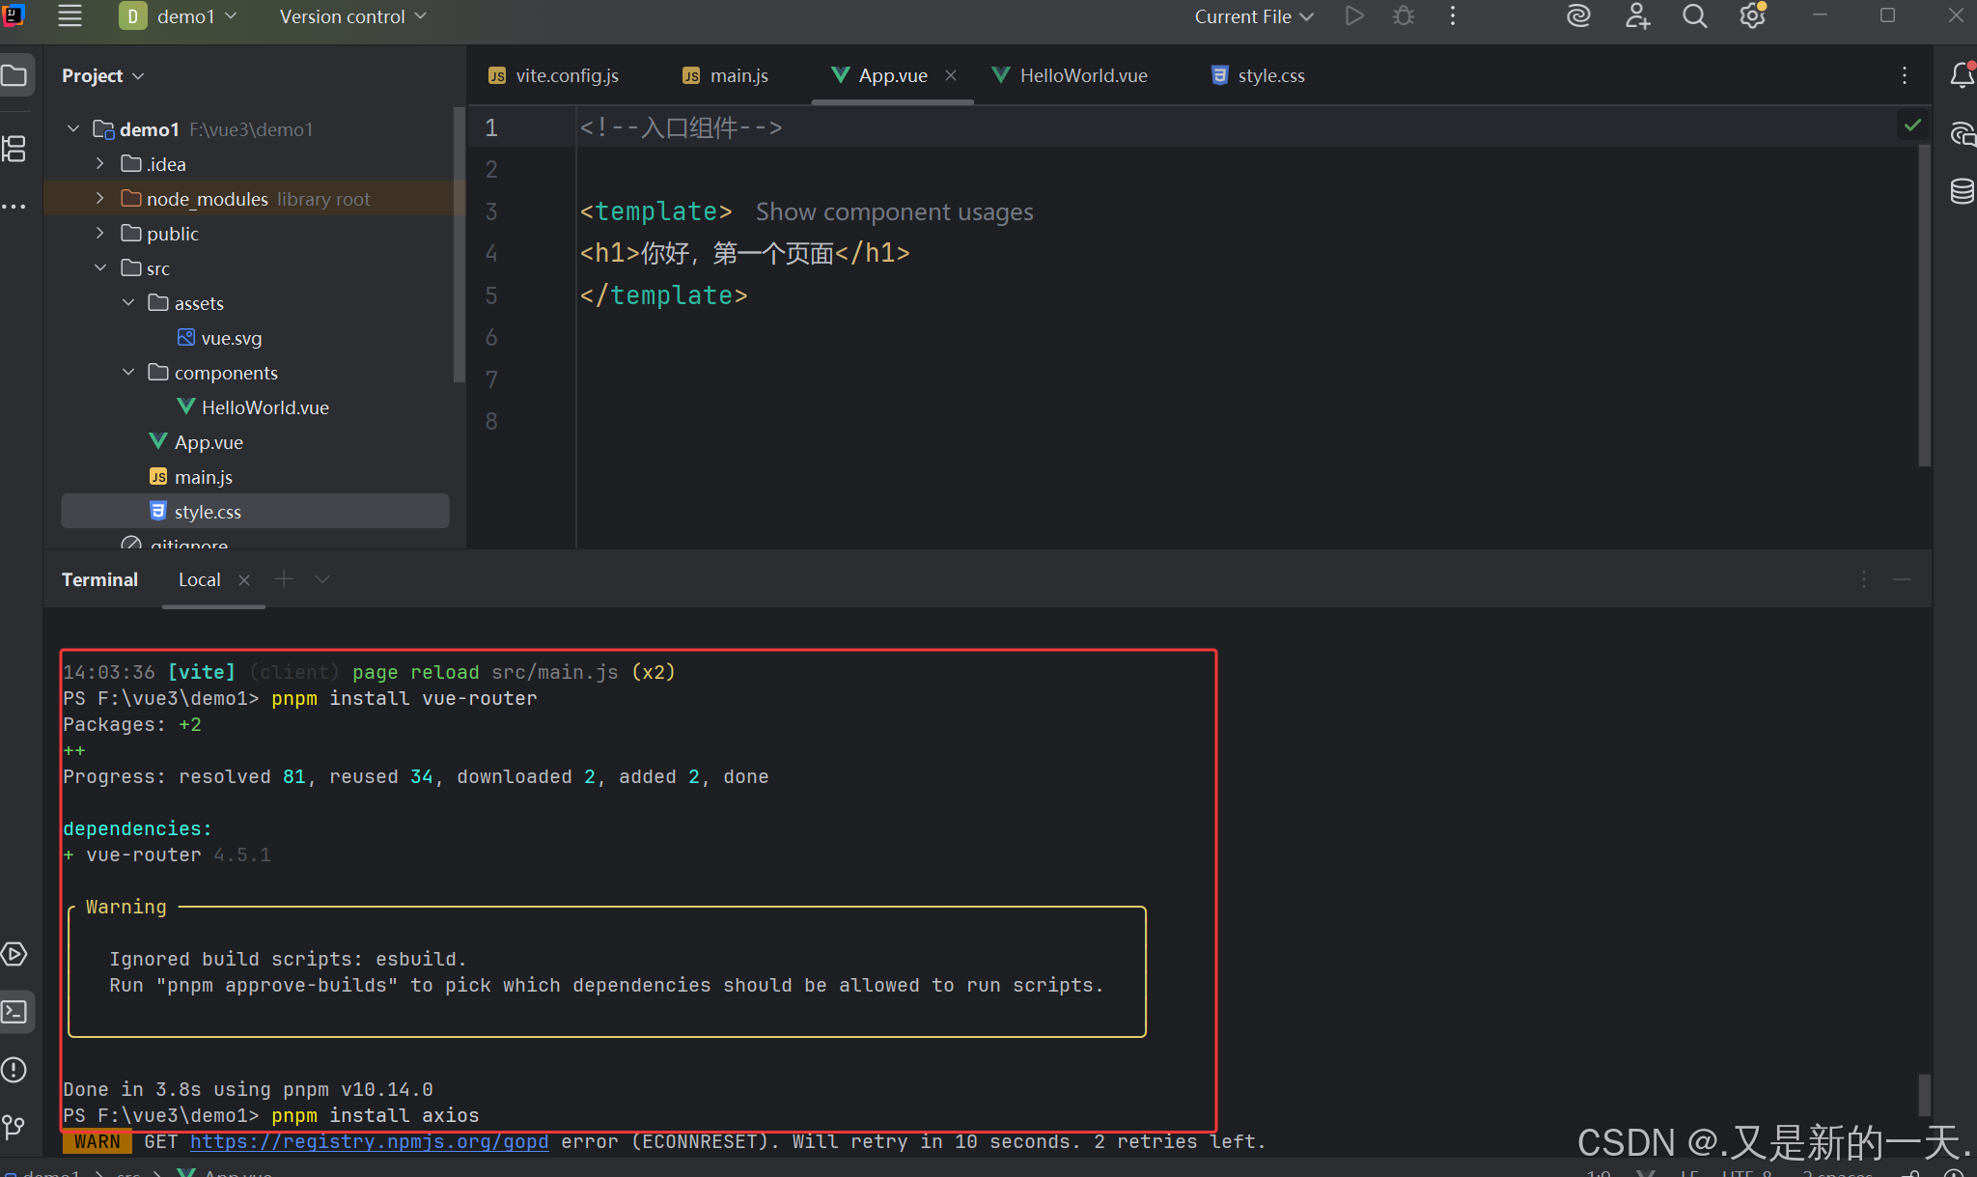Open the More Actions toolbar menu
This screenshot has width=1977, height=1177.
tap(1453, 16)
